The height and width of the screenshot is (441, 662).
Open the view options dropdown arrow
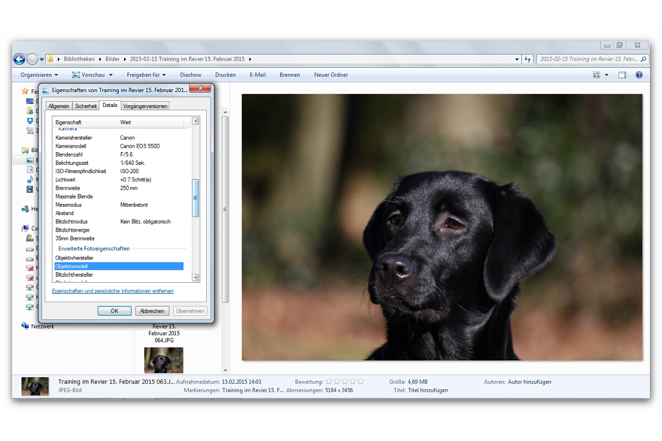[x=607, y=75]
